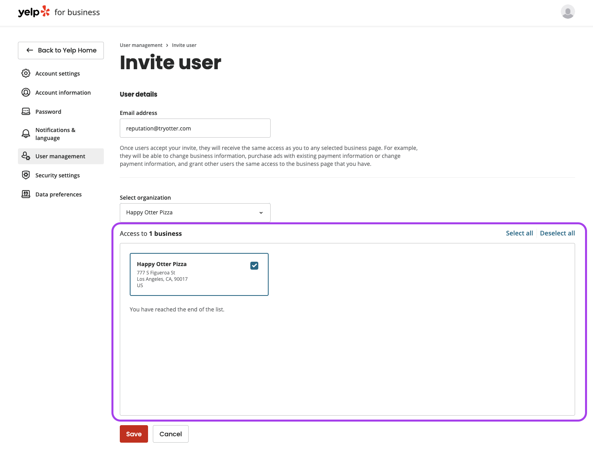Image resolution: width=593 pixels, height=453 pixels.
Task: Open Data preferences page
Action: 61,194
